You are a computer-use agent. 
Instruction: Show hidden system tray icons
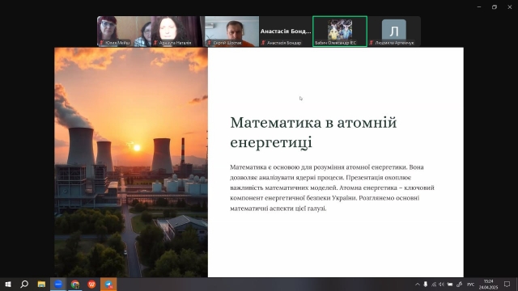point(418,285)
